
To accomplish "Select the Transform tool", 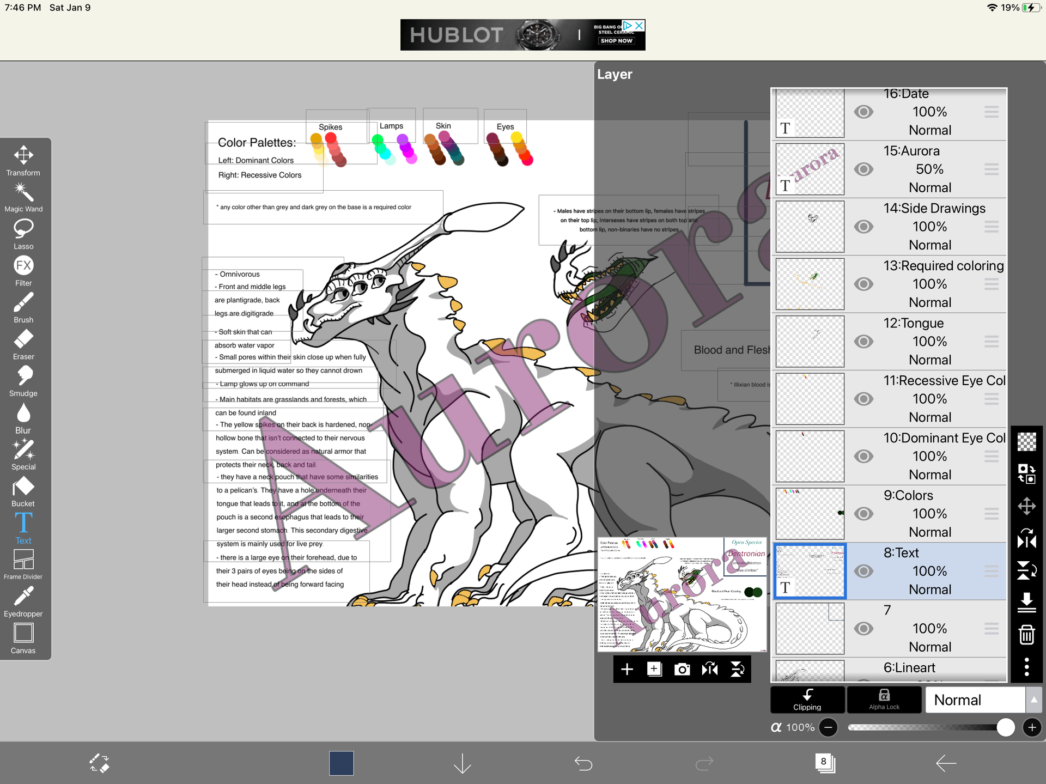I will click(x=23, y=161).
